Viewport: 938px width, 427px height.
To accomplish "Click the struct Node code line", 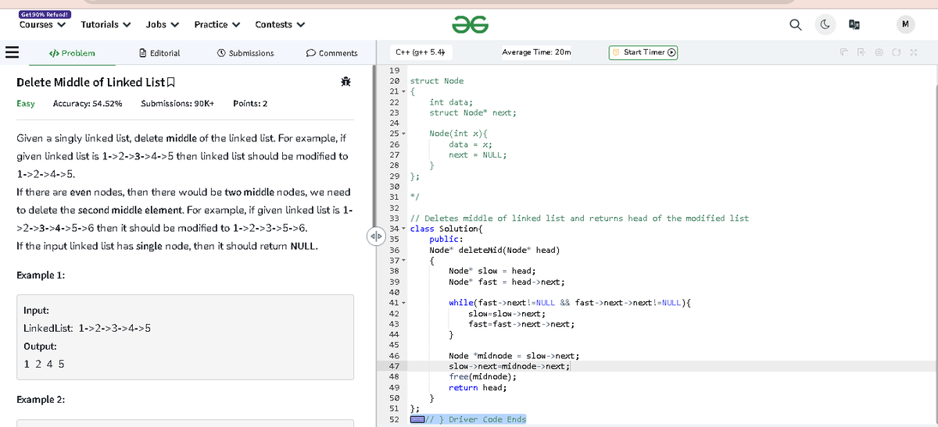I will (437, 81).
